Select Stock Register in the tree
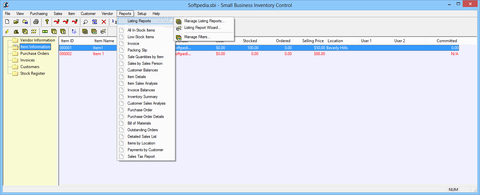The image size is (480, 195). coord(32,73)
